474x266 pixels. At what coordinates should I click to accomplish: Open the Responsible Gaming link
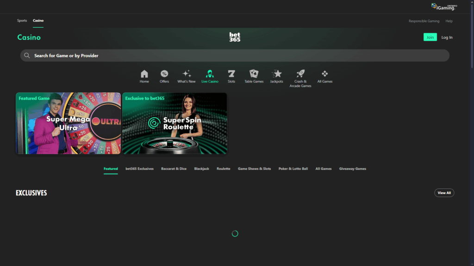point(424,21)
